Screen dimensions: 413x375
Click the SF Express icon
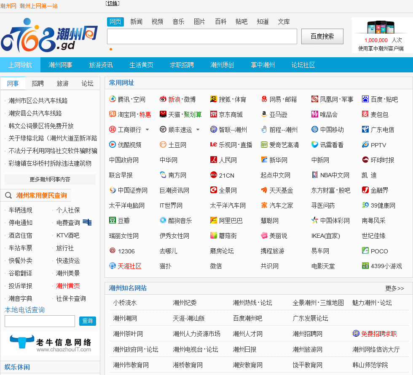[163, 129]
